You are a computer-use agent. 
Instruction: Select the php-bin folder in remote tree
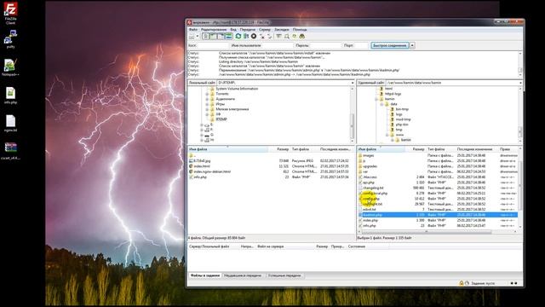402,125
